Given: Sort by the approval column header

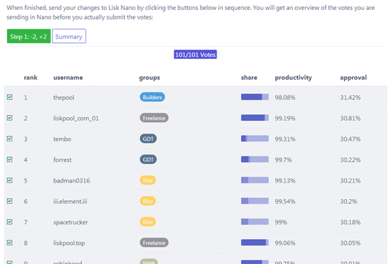Looking at the screenshot, I should [354, 78].
